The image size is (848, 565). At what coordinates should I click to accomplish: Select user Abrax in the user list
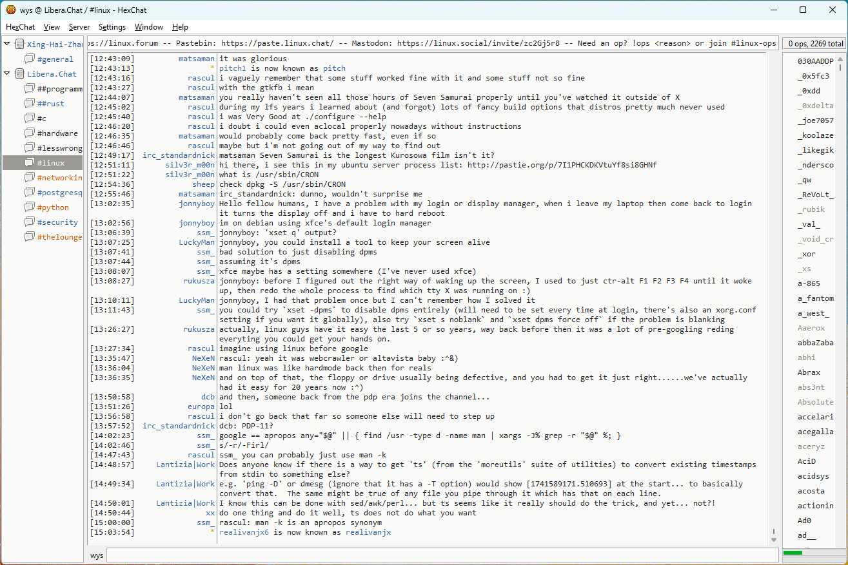point(809,372)
